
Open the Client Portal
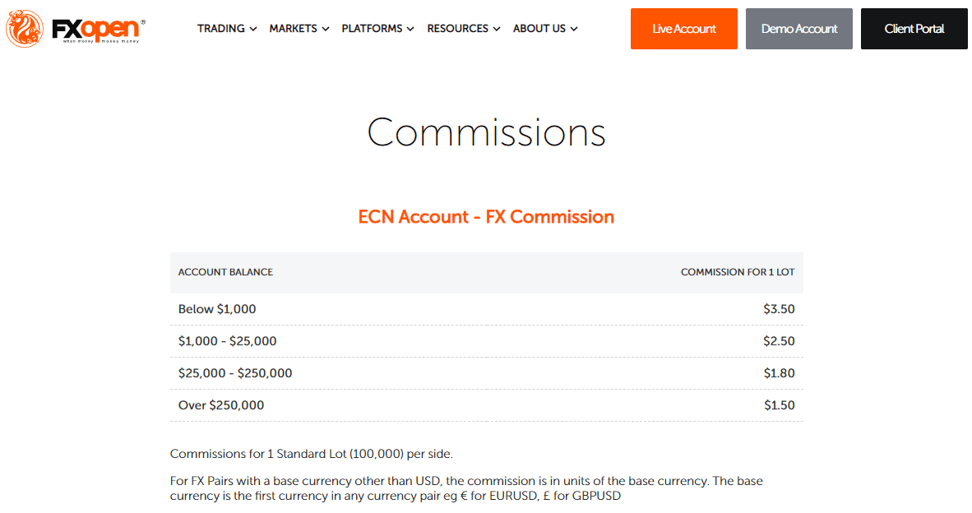coord(914,28)
